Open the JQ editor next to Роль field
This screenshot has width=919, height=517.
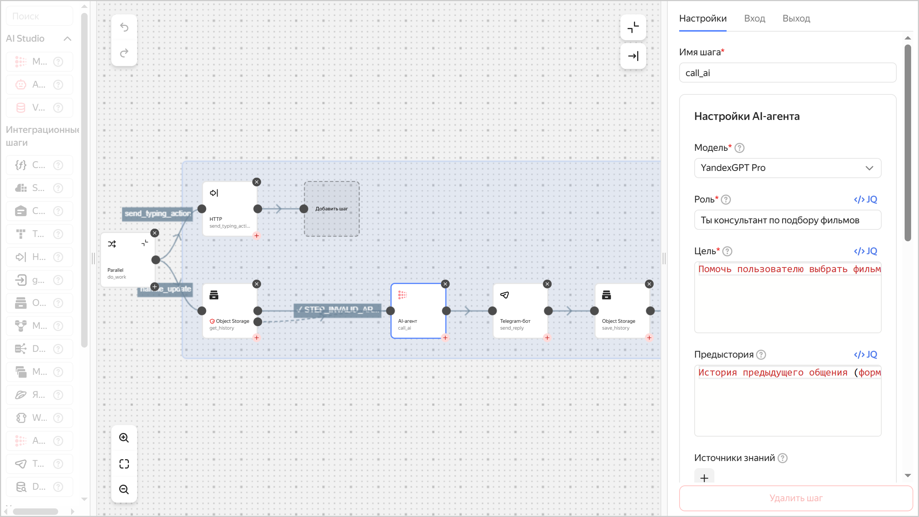pos(866,199)
